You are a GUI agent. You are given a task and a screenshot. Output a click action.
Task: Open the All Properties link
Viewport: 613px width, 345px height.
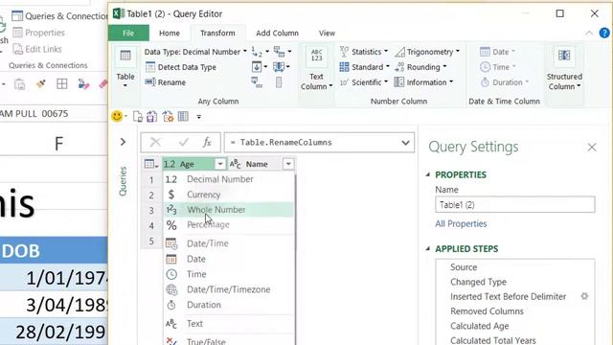coord(461,223)
